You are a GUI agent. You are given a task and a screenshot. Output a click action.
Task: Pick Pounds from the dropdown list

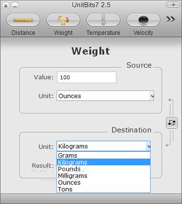103,169
